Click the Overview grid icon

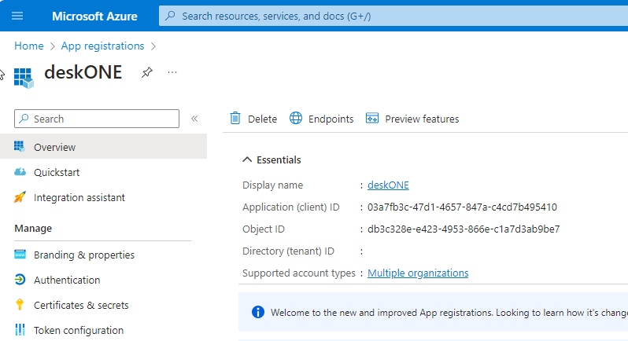click(19, 147)
